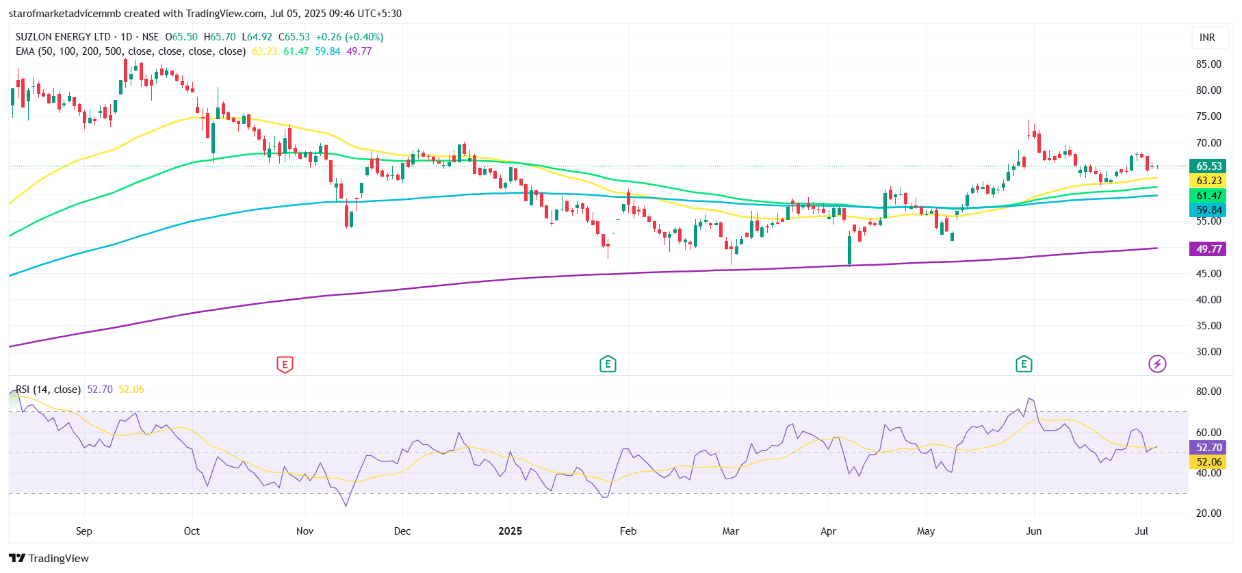Click the 30.00 price scale level

1208,352
